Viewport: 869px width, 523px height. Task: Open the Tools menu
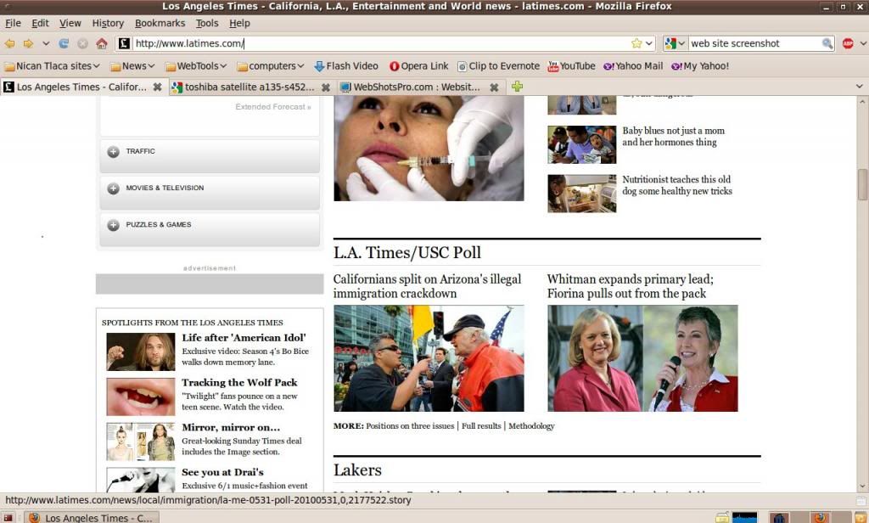pyautogui.click(x=207, y=23)
